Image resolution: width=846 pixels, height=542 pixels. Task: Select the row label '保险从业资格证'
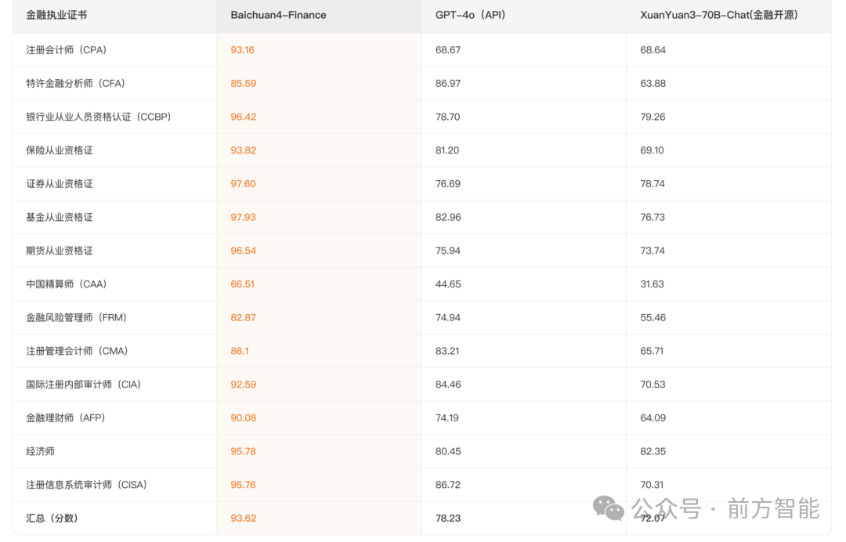[x=60, y=150]
